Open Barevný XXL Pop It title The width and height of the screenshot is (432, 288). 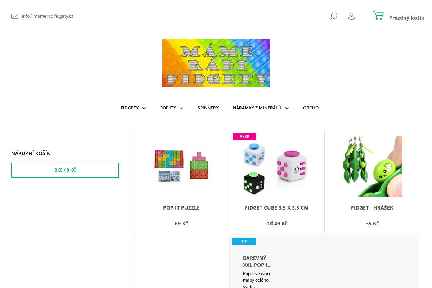[257, 261]
